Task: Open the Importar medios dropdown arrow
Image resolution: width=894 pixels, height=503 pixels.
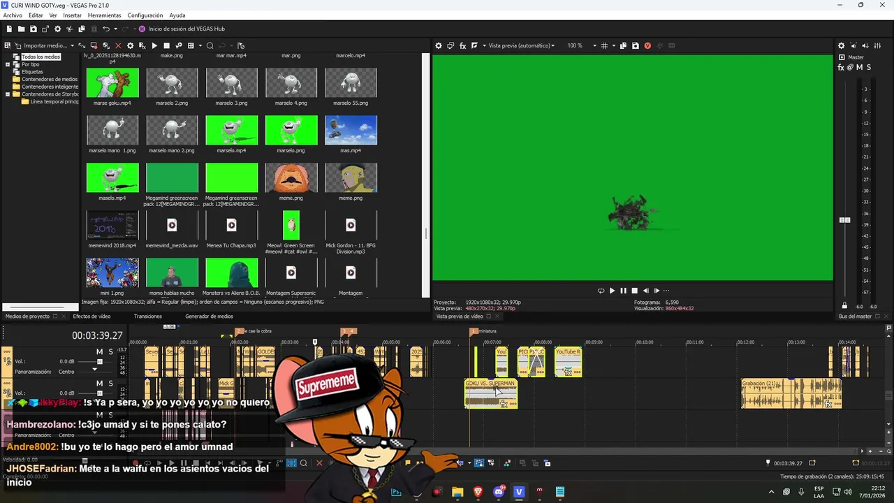Action: click(73, 45)
